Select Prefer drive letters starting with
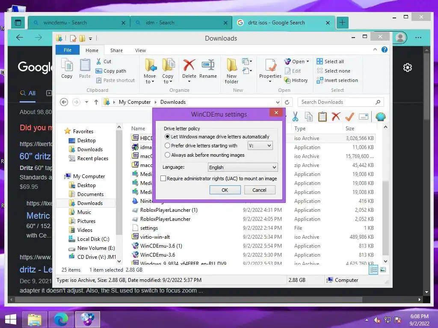Image resolution: width=438 pixels, height=328 pixels. coord(201,146)
